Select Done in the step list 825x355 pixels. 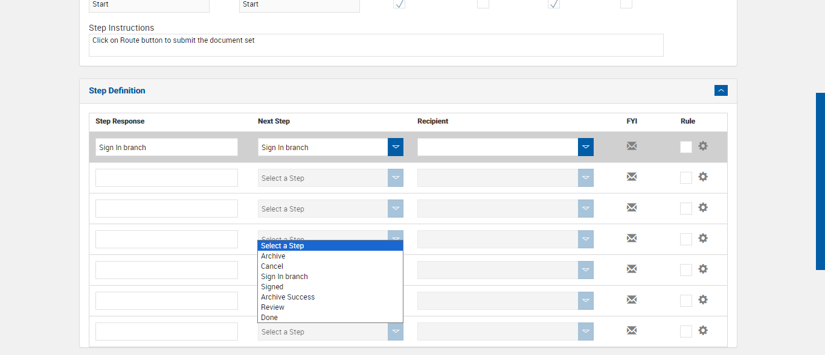(269, 318)
